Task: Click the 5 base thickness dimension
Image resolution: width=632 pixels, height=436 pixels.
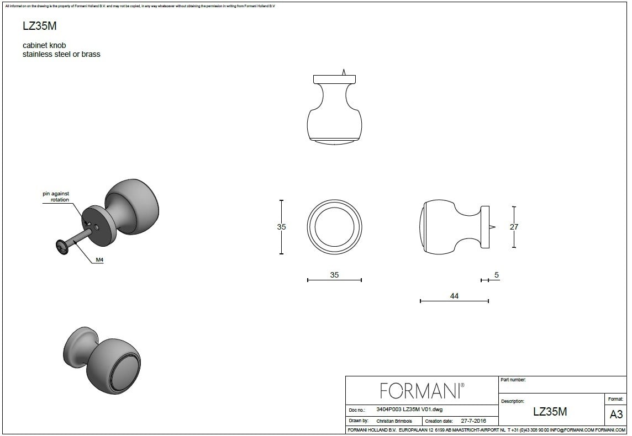Action: 497,275
